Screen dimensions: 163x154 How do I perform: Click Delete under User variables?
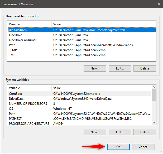point(145,68)
